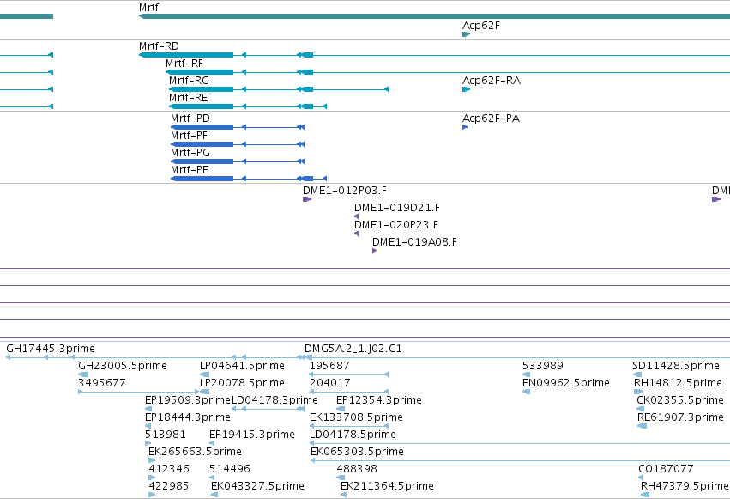The image size is (730, 499).
Task: Click the Acp62F-RA transcript arrow
Action: [x=466, y=89]
